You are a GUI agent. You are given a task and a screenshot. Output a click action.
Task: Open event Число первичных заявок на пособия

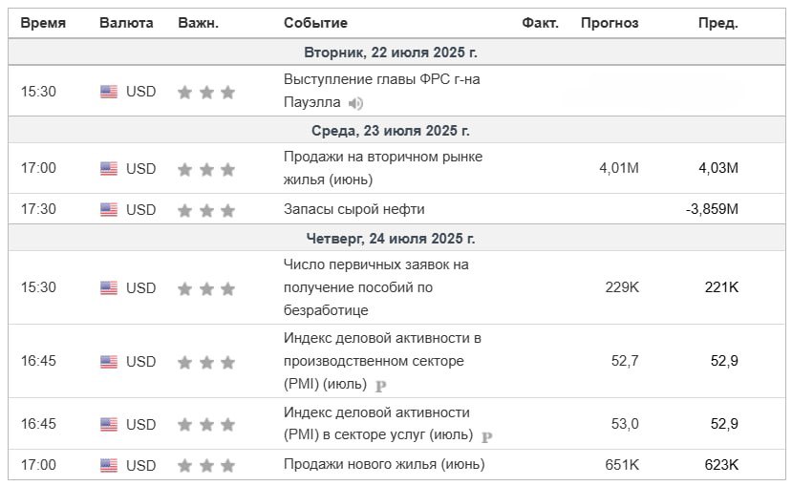375,287
